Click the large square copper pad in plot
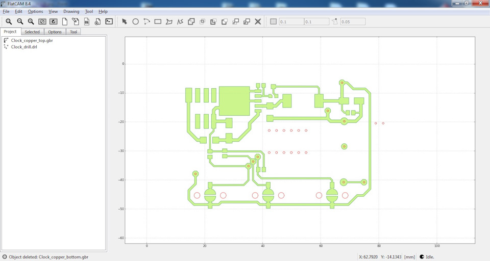The height and width of the screenshot is (261, 490). pos(234,101)
